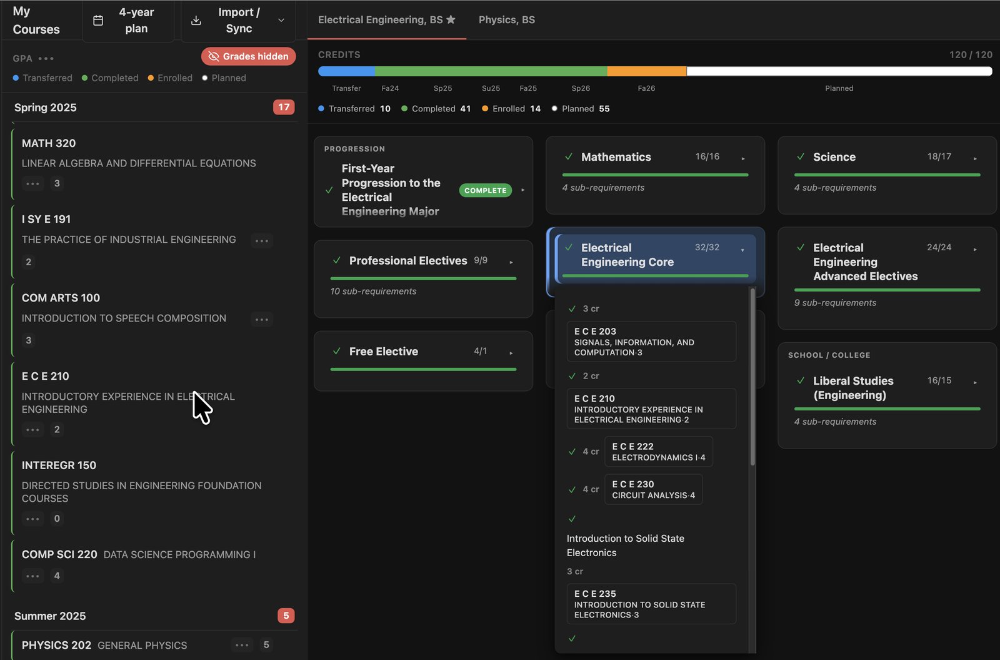This screenshot has width=1000, height=660.
Task: Expand Free Elective card arrow
Action: click(x=511, y=353)
